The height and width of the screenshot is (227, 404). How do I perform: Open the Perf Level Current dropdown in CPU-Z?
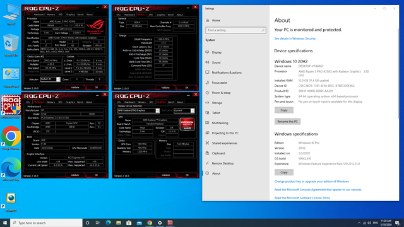coord(184,111)
